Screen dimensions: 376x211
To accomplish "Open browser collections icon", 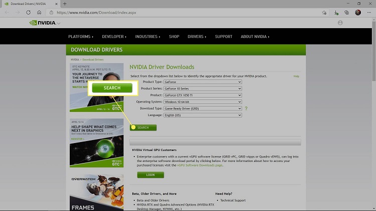I will tap(347, 12).
